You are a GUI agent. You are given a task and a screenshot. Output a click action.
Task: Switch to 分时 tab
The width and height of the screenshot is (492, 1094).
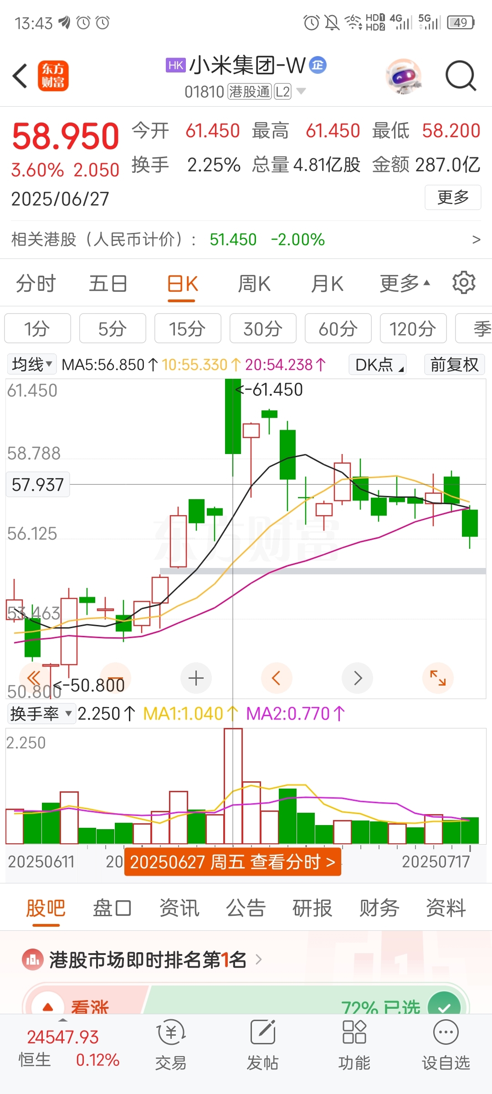click(x=36, y=284)
